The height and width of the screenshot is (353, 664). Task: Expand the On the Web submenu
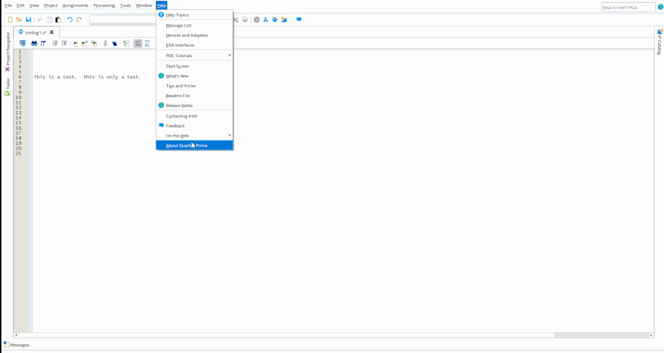point(195,136)
